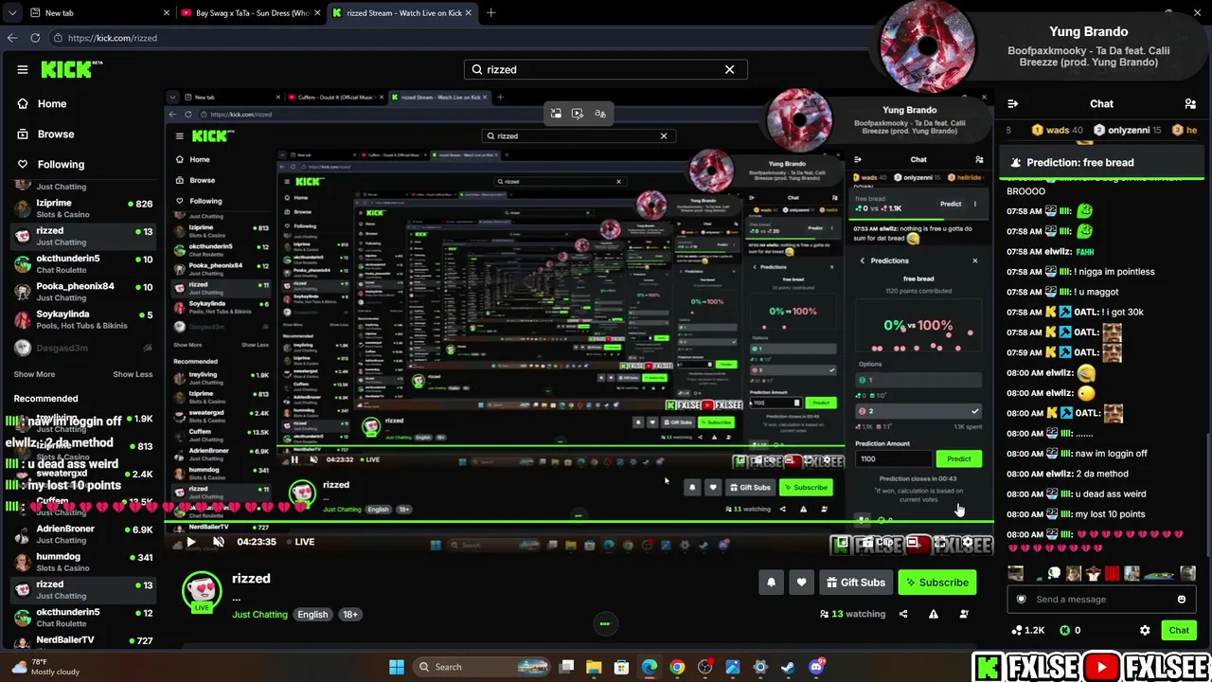Switch to the 'Bay Swag x TaTa - Sun Dress' tab
This screenshot has width=1212, height=682.
[249, 13]
